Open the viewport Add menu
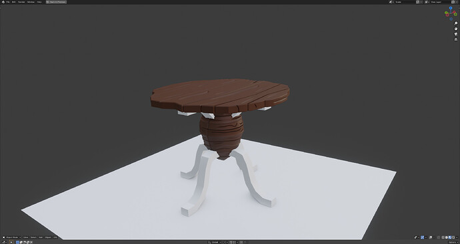The width and height of the screenshot is (460, 244). [x=41, y=237]
